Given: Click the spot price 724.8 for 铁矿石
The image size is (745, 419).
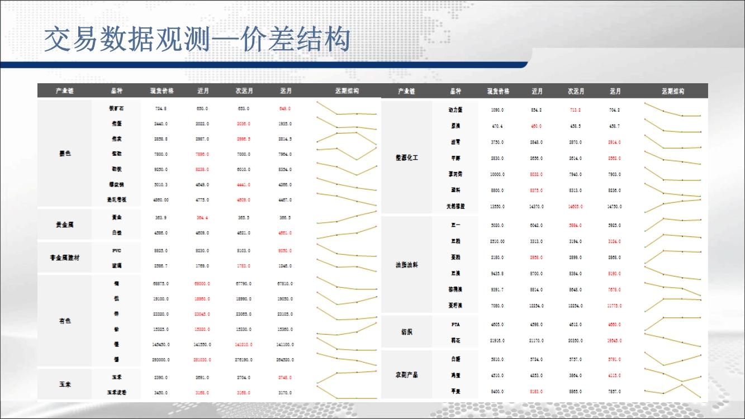Looking at the screenshot, I should click(x=161, y=108).
